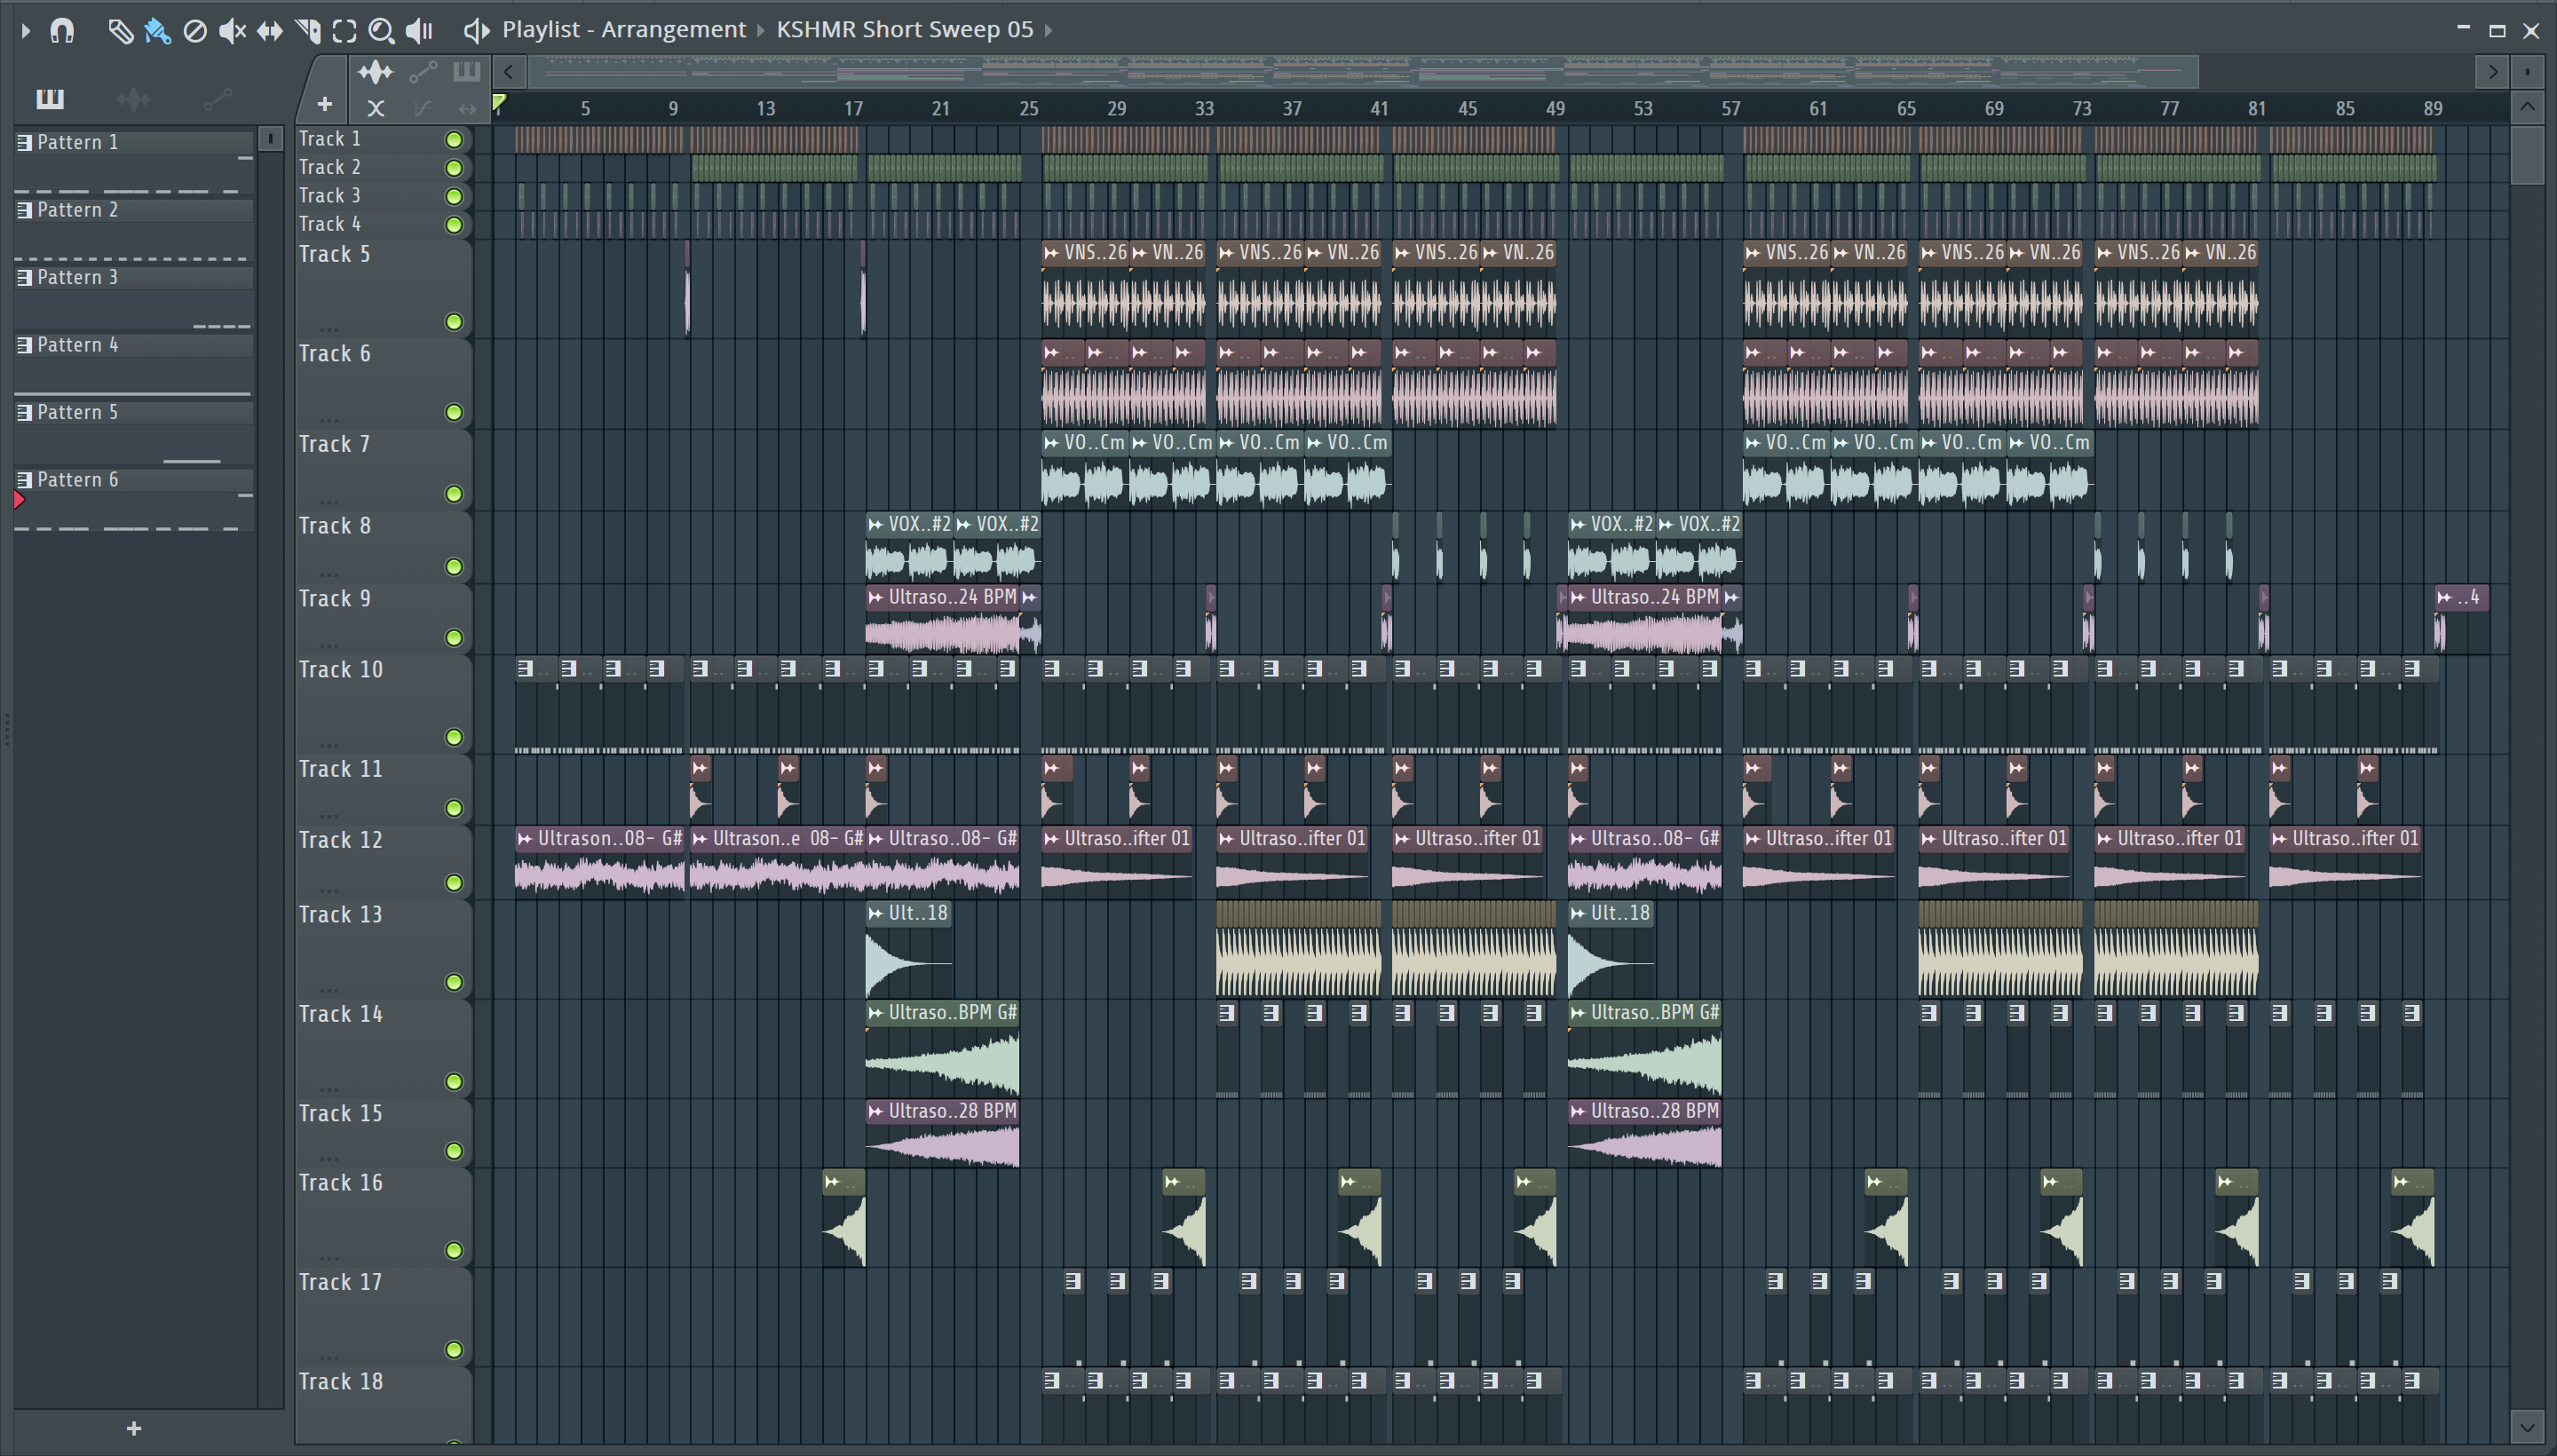2557x1456 pixels.
Task: Open the first Ult..18 clip menu on Track 13
Action: point(876,913)
